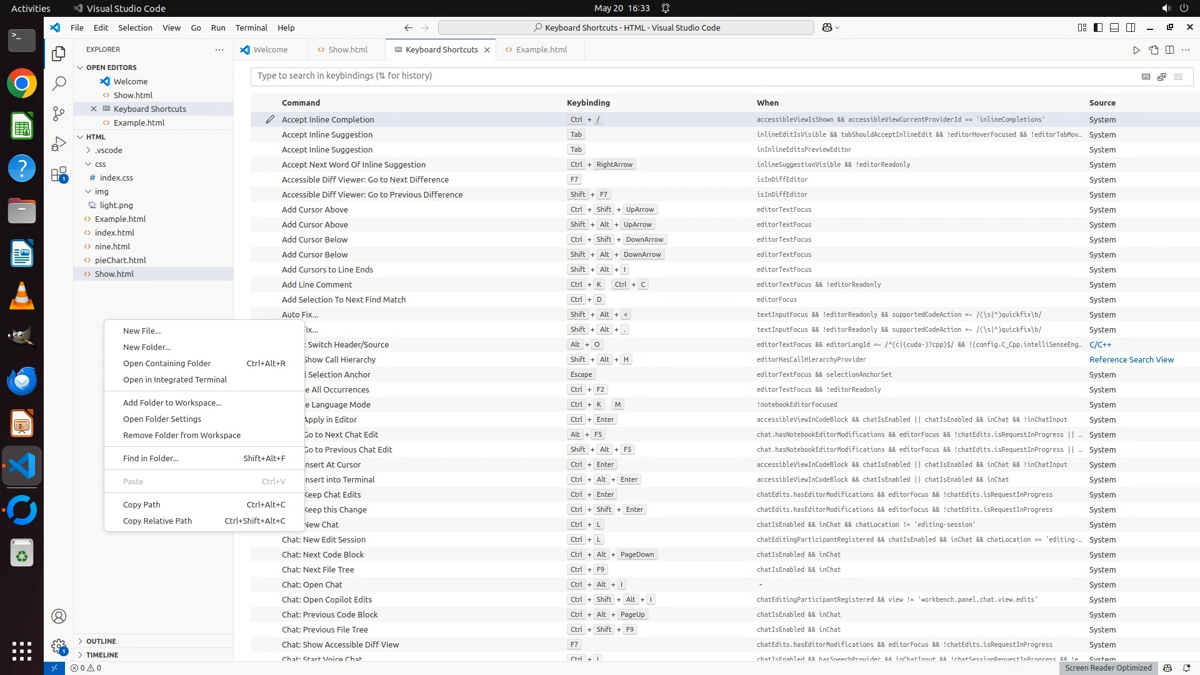Open the Run and Debug view
The image size is (1200, 675).
pyautogui.click(x=59, y=144)
